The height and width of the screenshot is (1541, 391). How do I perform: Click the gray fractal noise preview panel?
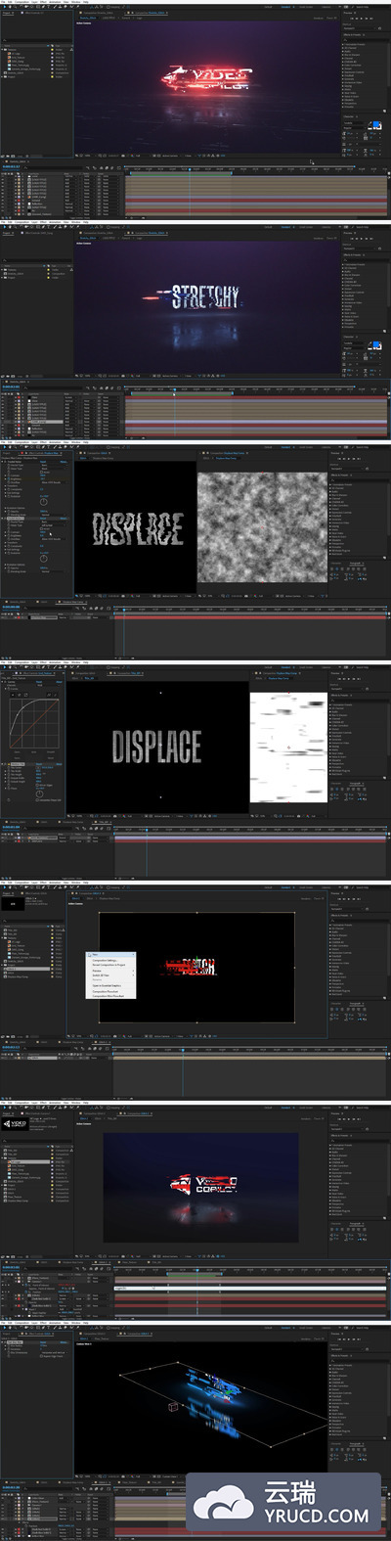262,525
